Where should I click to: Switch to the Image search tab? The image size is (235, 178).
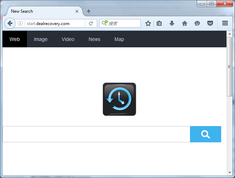coord(41,39)
